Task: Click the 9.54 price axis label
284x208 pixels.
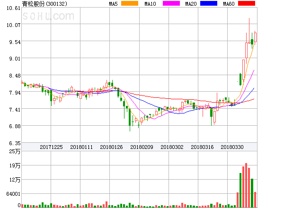Action: 15,42
